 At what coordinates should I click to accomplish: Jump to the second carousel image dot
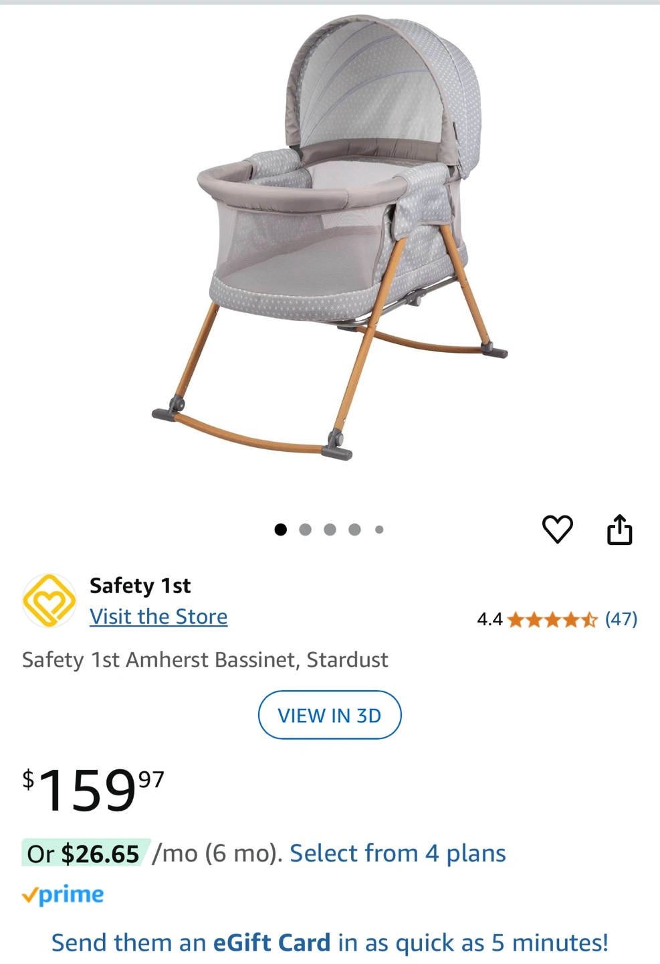coord(306,530)
